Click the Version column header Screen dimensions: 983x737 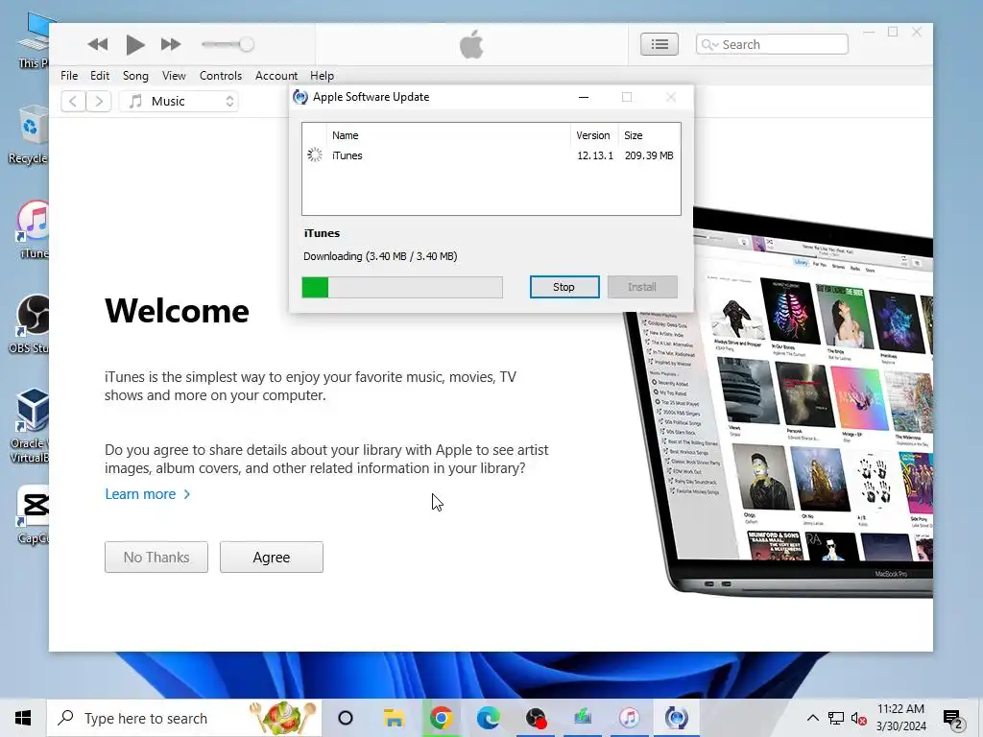click(593, 135)
